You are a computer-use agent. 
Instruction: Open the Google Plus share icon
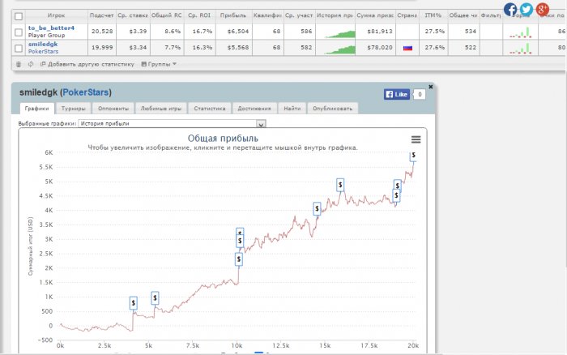543,10
